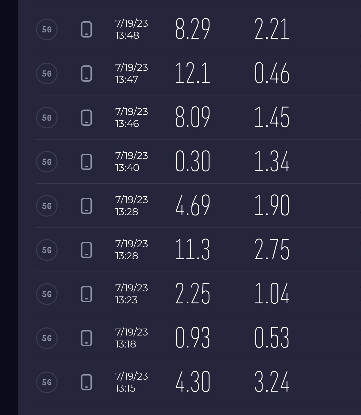Screen dimensions: 361x415
Task: Click the phone icon beside 11.3 result
Action: coord(86,250)
